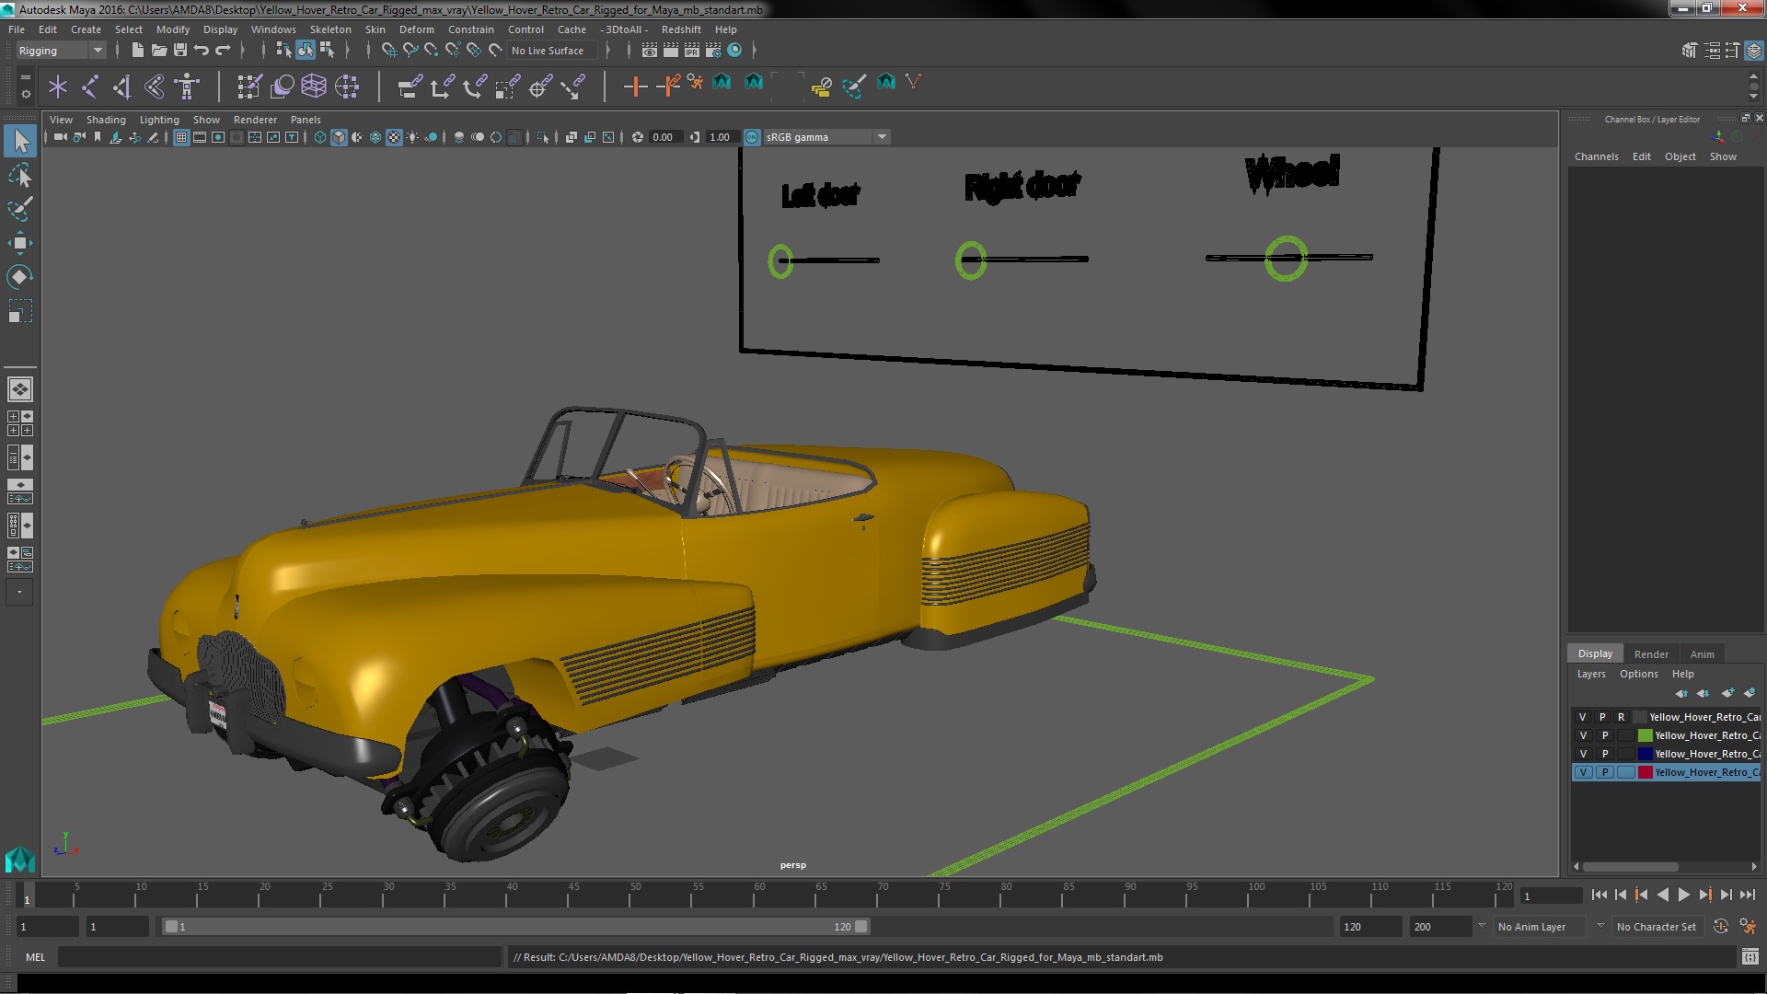This screenshot has height=994, width=1767.
Task: Go to the end of playback range
Action: coord(1748,895)
